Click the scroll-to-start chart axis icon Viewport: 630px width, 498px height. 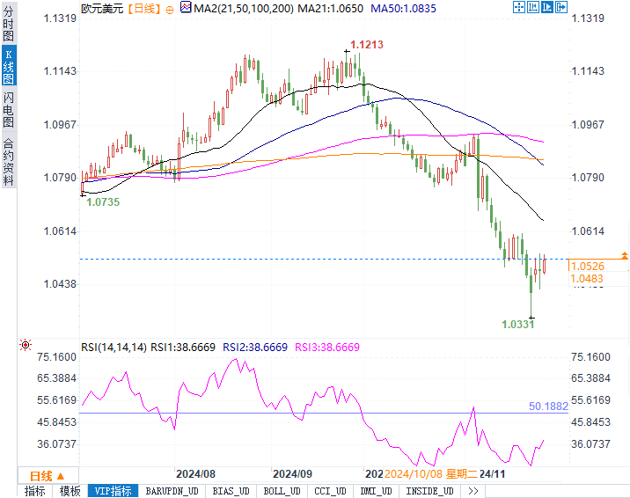(533, 7)
